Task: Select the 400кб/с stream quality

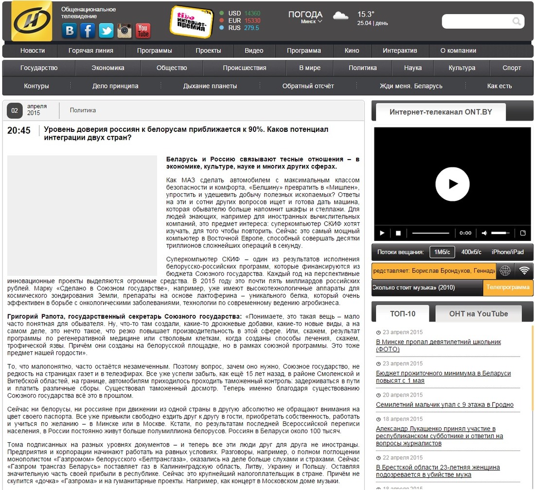Action: point(471,252)
